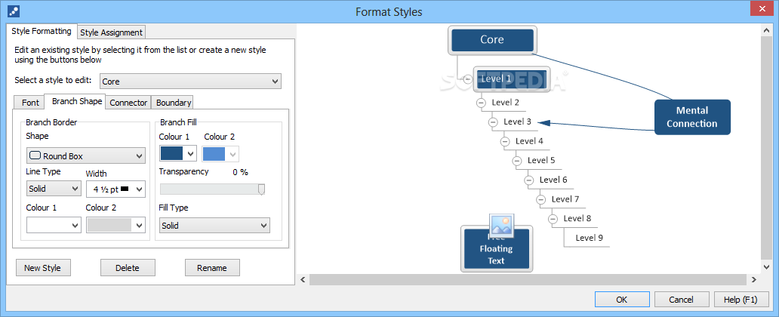Collapse the Level 8 branch toggle
The height and width of the screenshot is (317, 779).
pyautogui.click(x=553, y=219)
